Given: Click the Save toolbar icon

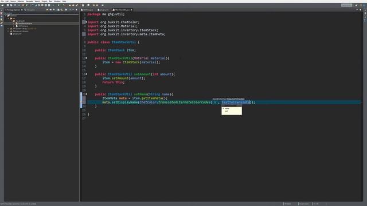Looking at the screenshot, I should pyautogui.click(x=7, y=5).
